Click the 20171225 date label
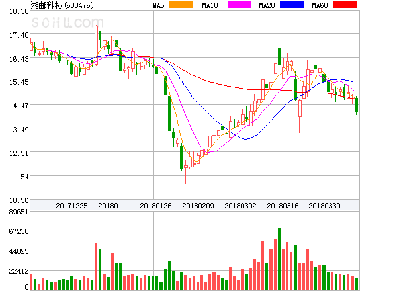 71,206
